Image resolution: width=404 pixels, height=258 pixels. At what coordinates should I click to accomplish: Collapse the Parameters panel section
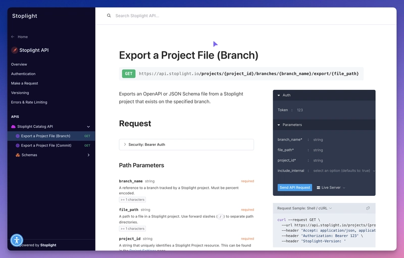point(279,125)
